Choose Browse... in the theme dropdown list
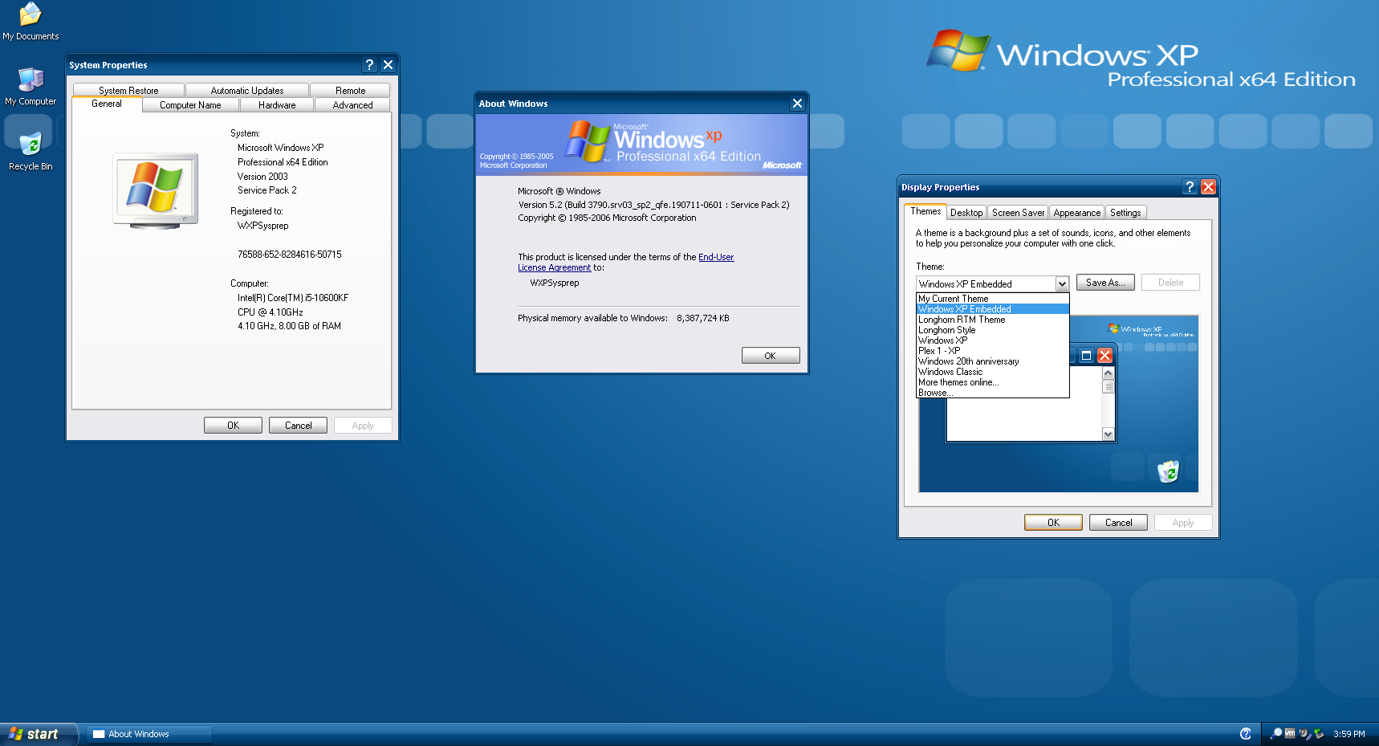Image resolution: width=1379 pixels, height=746 pixels. pyautogui.click(x=937, y=393)
